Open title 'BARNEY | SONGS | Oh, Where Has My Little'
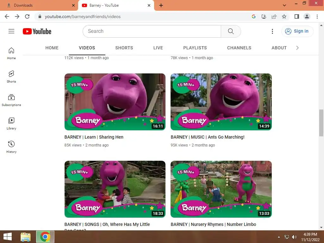Viewport: 324px width, 243px height. pyautogui.click(x=107, y=224)
